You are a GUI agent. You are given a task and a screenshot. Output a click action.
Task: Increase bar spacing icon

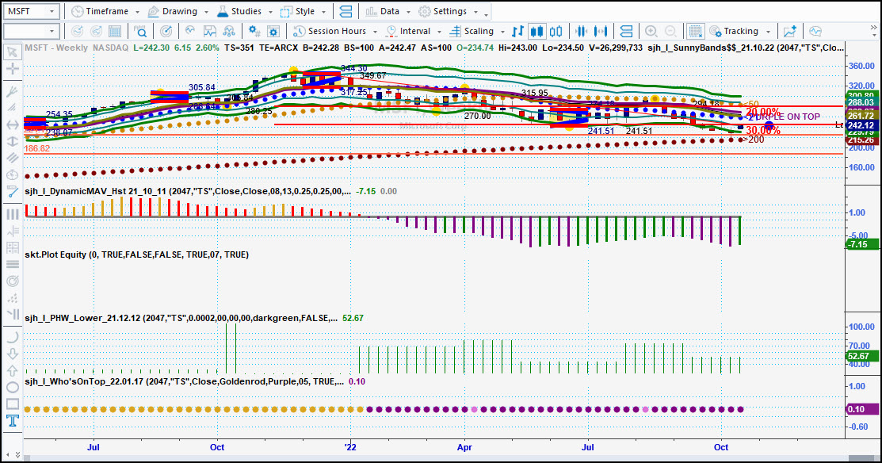(601, 32)
